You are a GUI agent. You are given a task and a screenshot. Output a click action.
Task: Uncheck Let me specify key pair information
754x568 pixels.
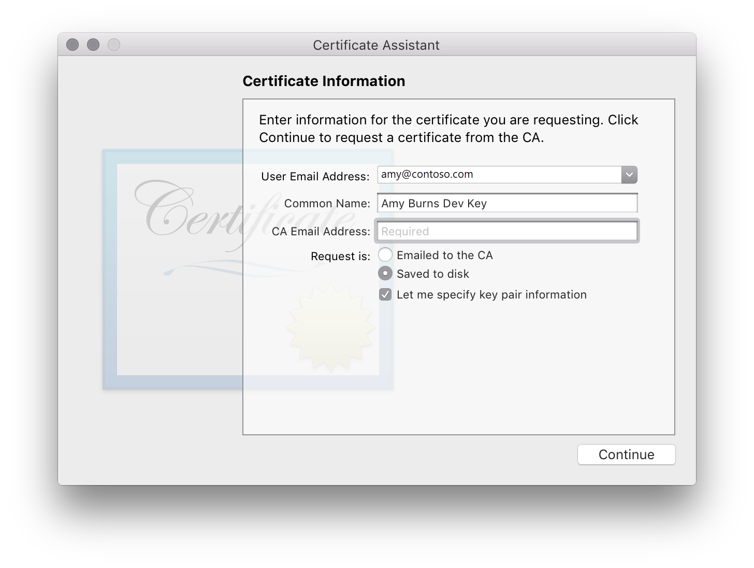click(385, 294)
